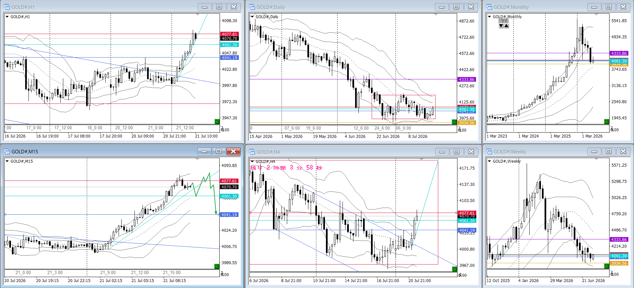Click the down arrow under Y1 in Monthly chart

click(501, 26)
